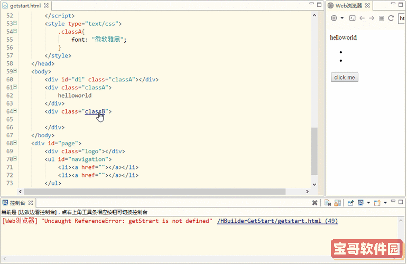Stop page loading in Web browser panel

coord(381,18)
